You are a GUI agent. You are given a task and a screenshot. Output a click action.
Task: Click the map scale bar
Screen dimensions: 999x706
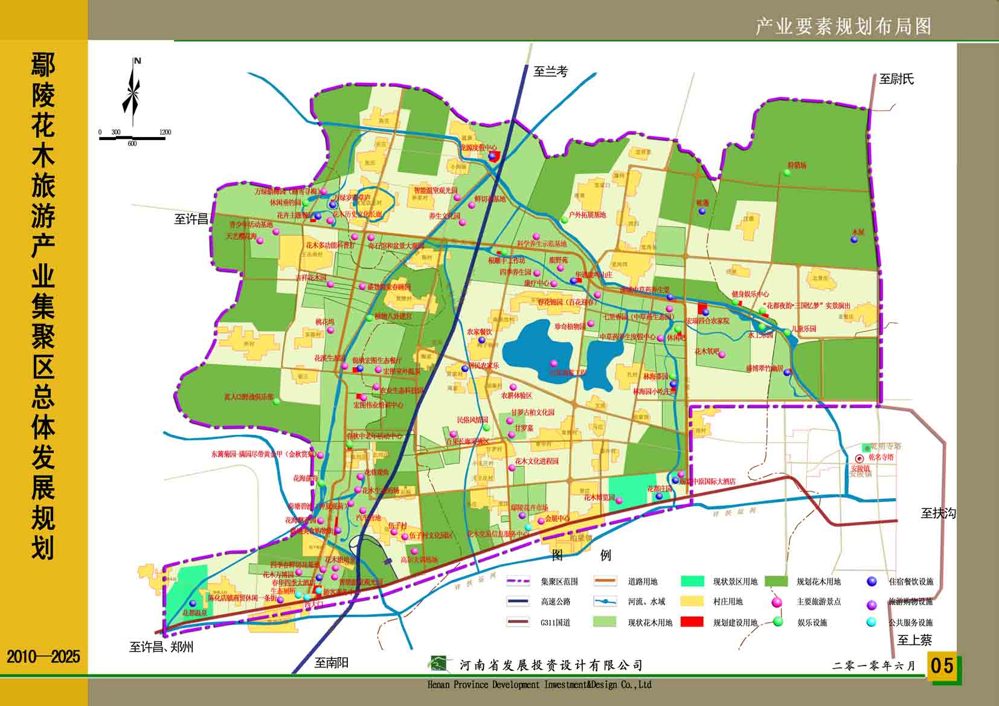pos(132,138)
